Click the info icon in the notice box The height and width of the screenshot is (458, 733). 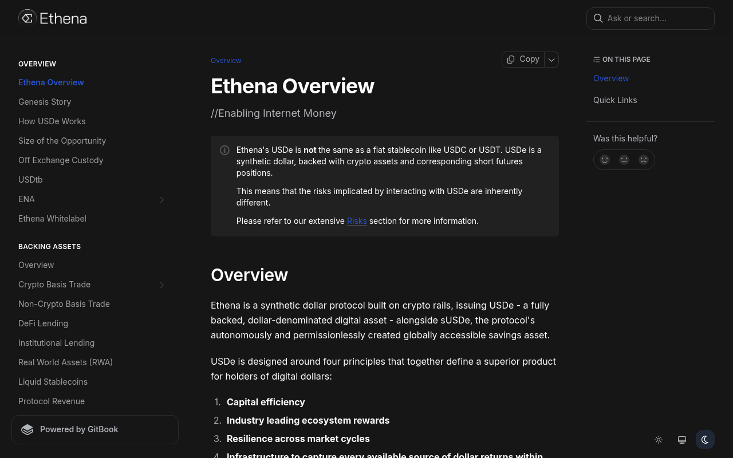[224, 150]
